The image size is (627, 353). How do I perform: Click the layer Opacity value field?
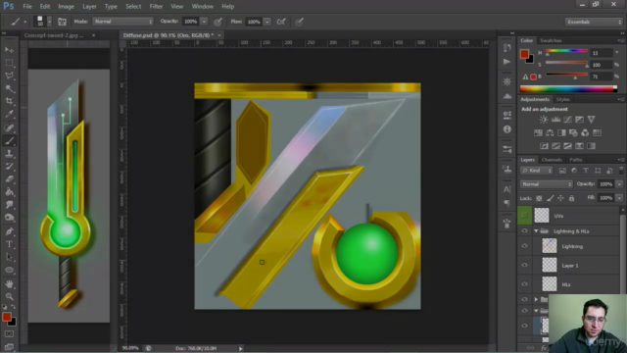coord(605,184)
